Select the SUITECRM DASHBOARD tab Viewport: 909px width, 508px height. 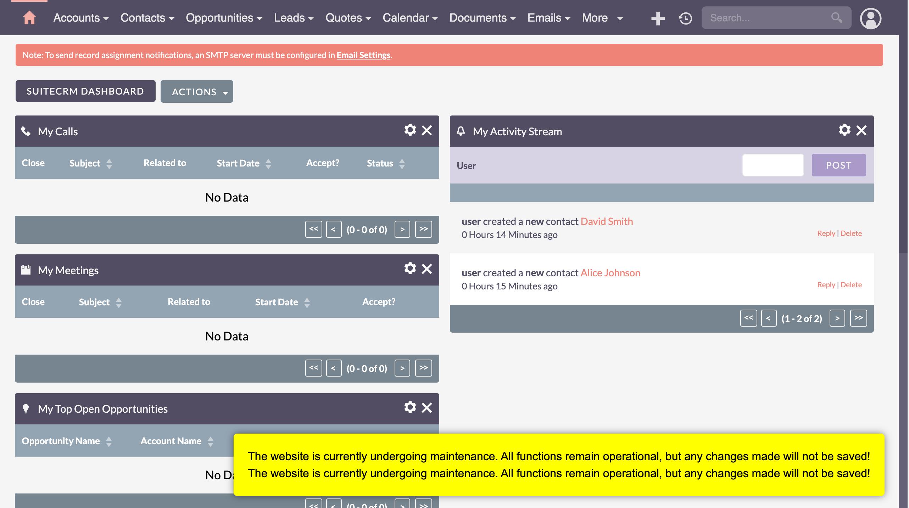[x=85, y=91]
